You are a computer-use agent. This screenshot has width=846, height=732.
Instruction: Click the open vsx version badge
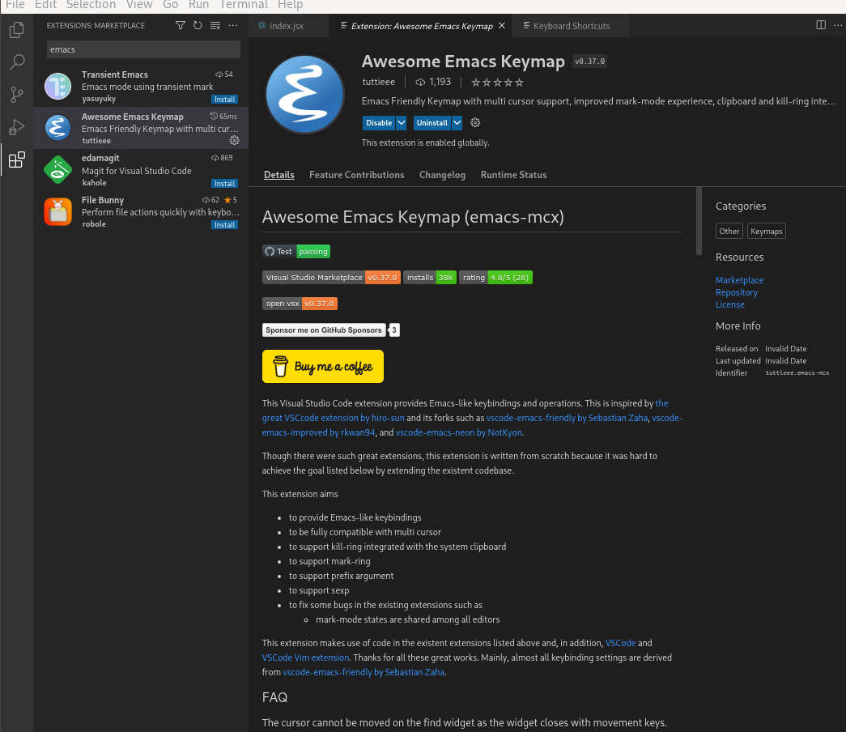[300, 304]
